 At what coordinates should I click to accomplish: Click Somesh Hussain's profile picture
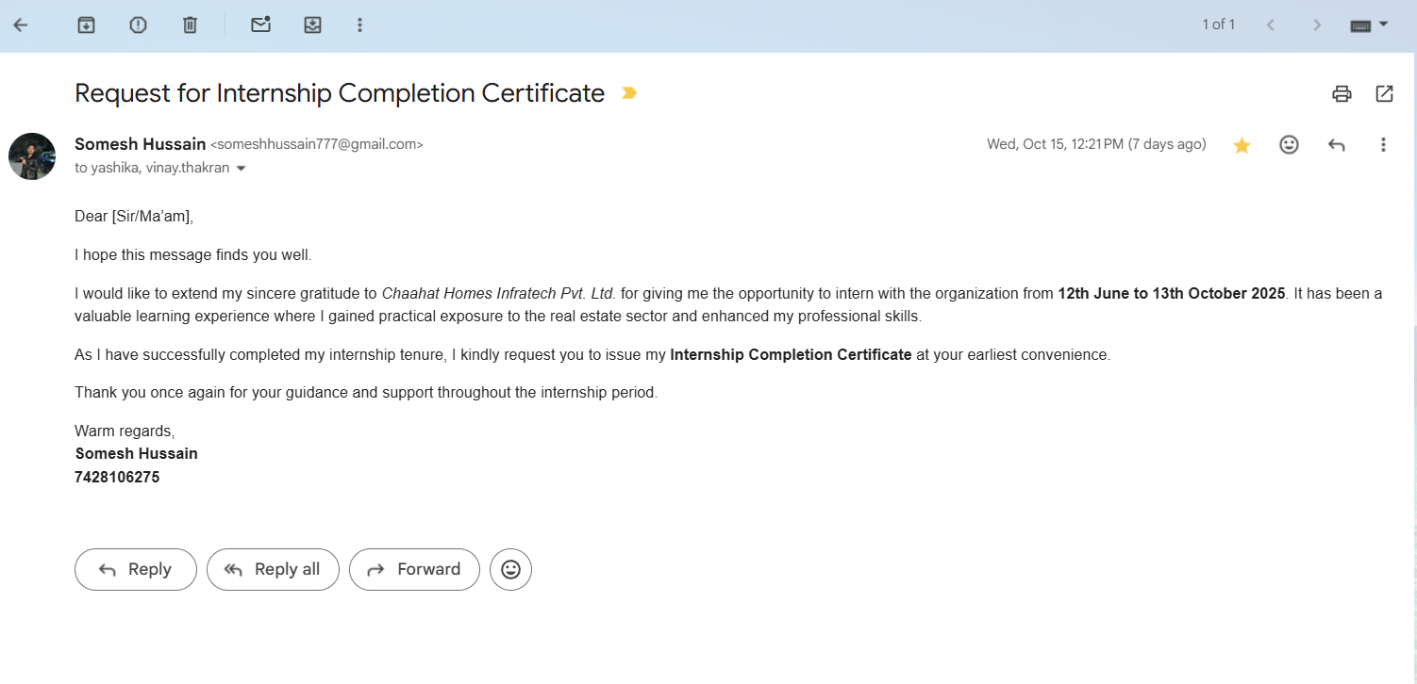click(x=32, y=156)
